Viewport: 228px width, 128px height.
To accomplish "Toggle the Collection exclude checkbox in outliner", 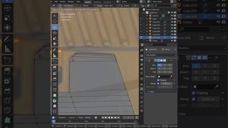I will point(169,13).
